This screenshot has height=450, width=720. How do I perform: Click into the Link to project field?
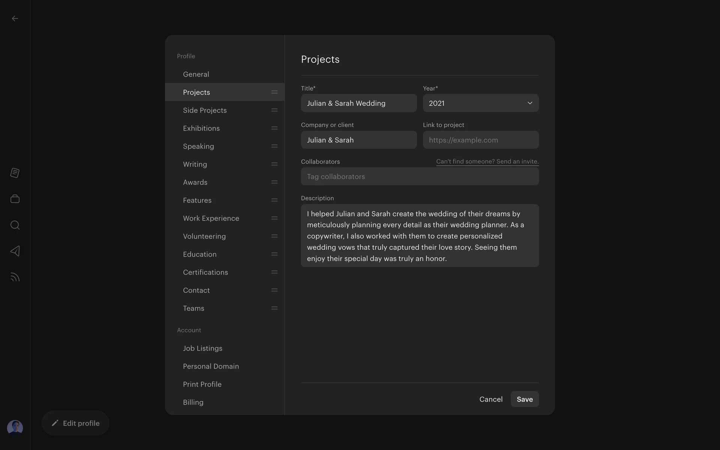(x=480, y=140)
